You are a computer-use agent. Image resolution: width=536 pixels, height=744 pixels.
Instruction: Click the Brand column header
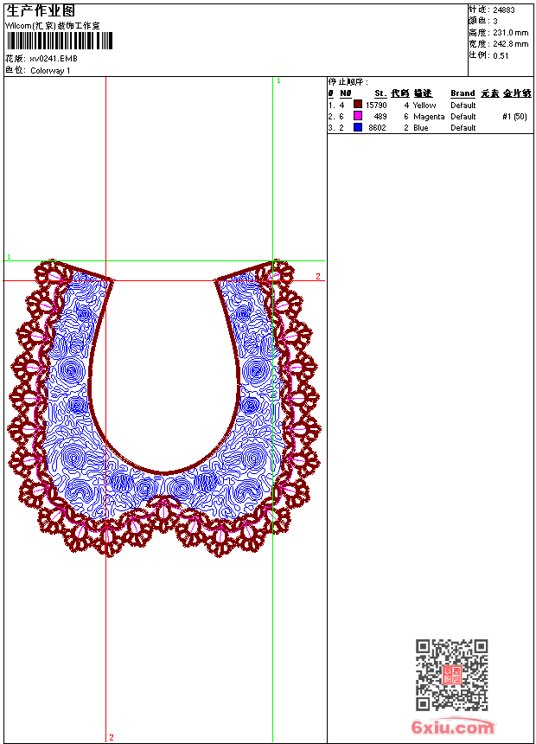click(463, 93)
